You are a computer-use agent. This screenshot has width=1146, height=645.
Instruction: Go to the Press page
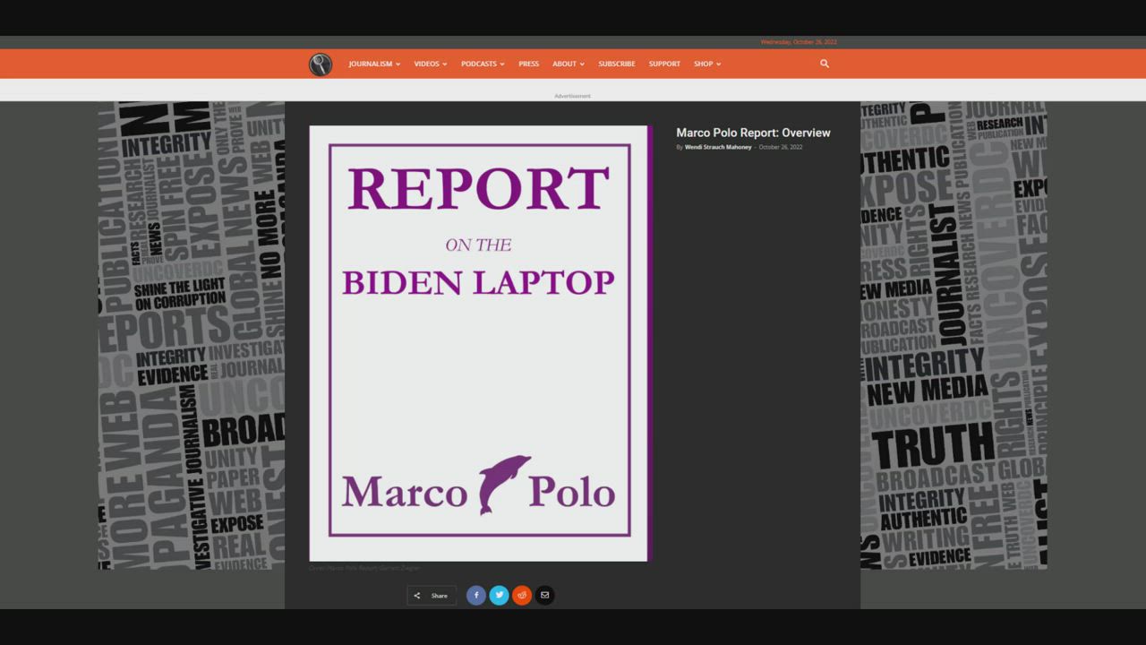[x=528, y=64]
